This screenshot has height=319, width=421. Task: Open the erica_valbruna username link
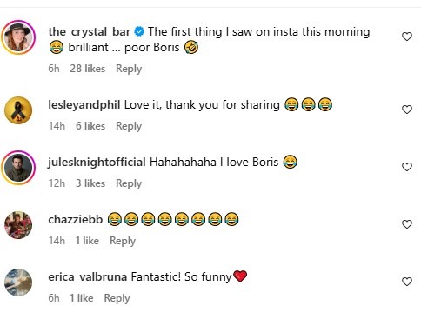coord(88,277)
